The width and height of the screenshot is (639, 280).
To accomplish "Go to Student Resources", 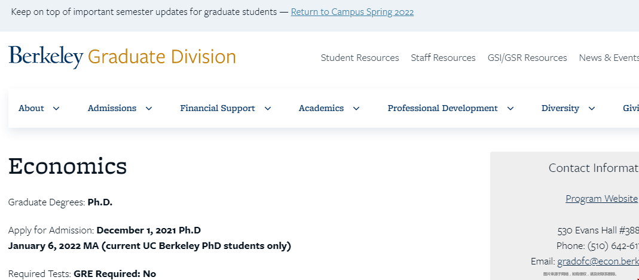I will (x=360, y=58).
